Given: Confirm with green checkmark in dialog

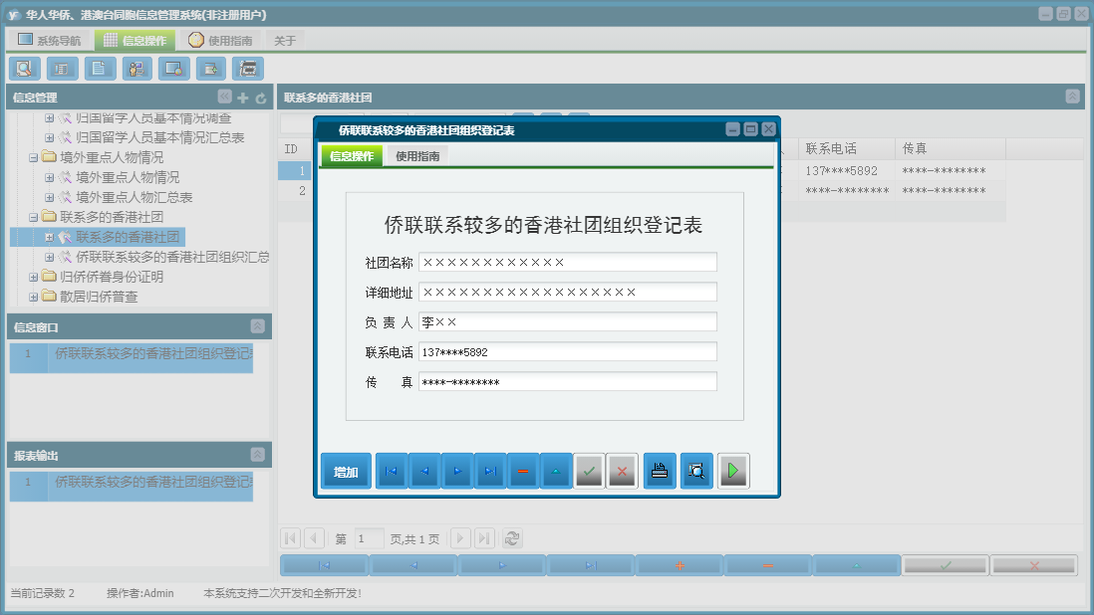Looking at the screenshot, I should (x=589, y=472).
